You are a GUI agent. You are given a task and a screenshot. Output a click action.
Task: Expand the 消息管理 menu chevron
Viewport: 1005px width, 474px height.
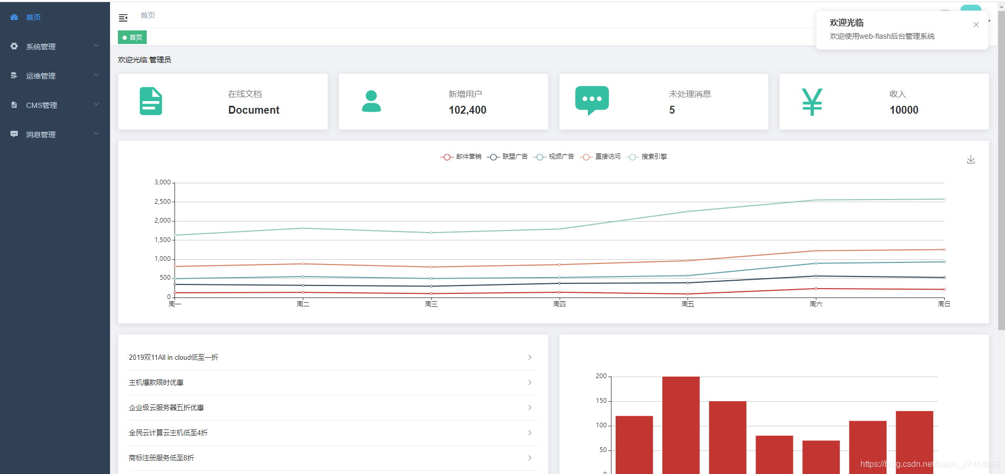pos(96,134)
